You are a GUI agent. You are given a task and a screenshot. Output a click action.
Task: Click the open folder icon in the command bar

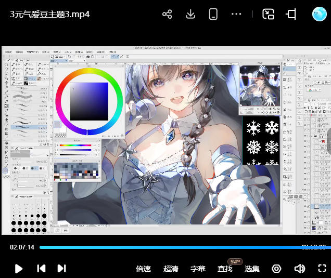pos(57,57)
